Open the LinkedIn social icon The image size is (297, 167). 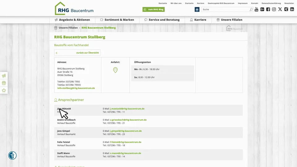(292, 9)
